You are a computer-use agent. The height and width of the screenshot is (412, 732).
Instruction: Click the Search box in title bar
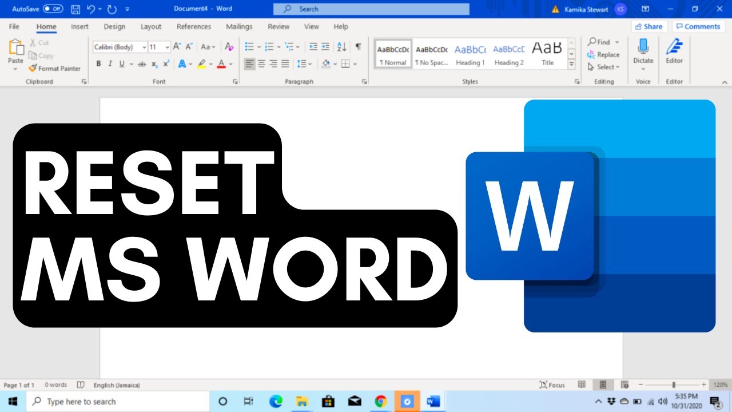[371, 9]
